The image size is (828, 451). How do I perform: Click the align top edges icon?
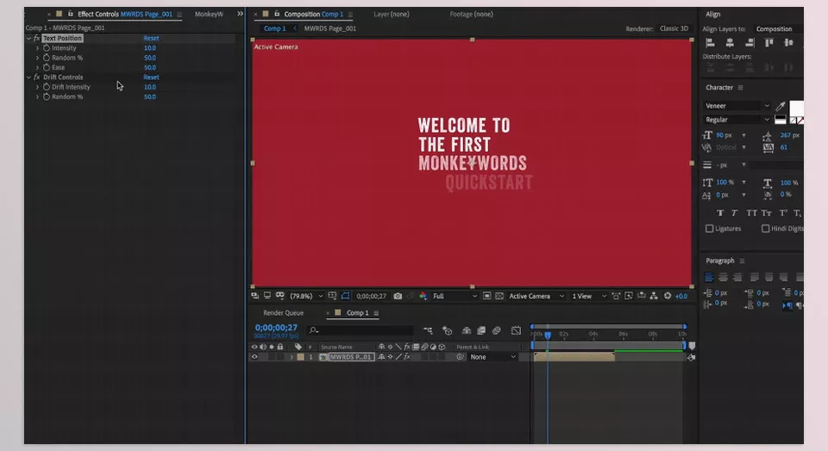[768, 43]
